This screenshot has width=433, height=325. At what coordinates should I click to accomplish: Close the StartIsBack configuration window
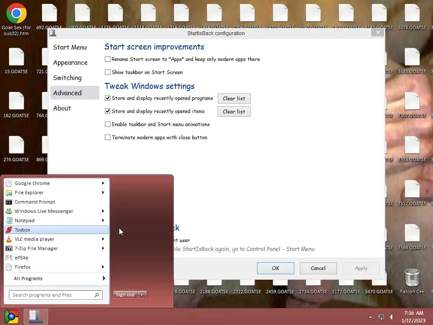[x=378, y=32]
